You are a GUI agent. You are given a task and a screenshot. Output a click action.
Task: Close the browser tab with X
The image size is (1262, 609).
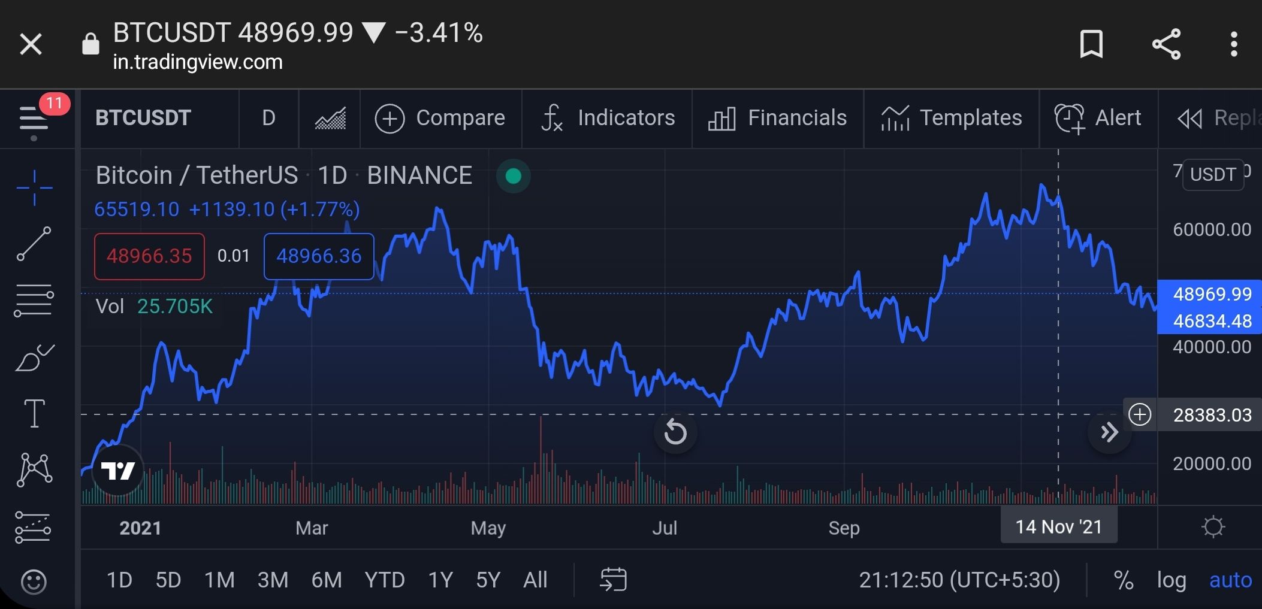click(31, 44)
